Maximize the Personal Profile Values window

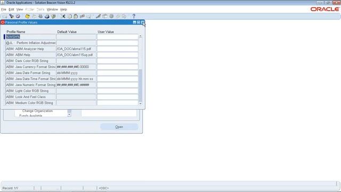pos(139,22)
